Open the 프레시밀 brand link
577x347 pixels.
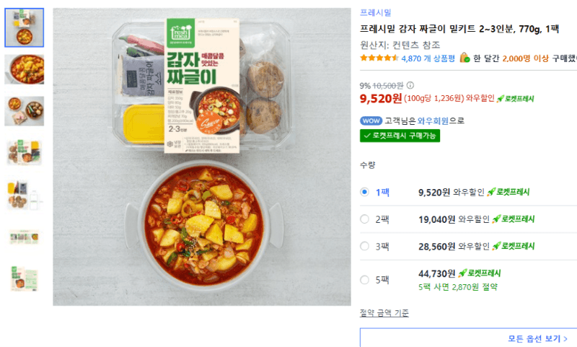[x=375, y=13]
